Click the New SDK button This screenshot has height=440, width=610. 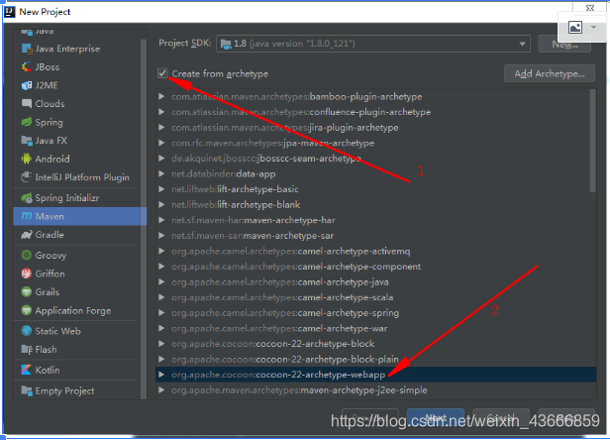[564, 44]
